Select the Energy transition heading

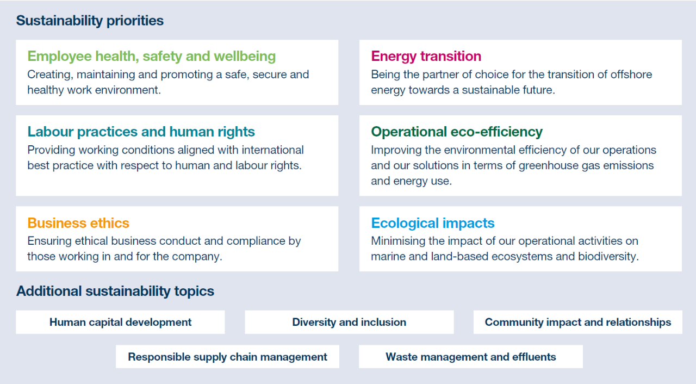click(x=426, y=56)
